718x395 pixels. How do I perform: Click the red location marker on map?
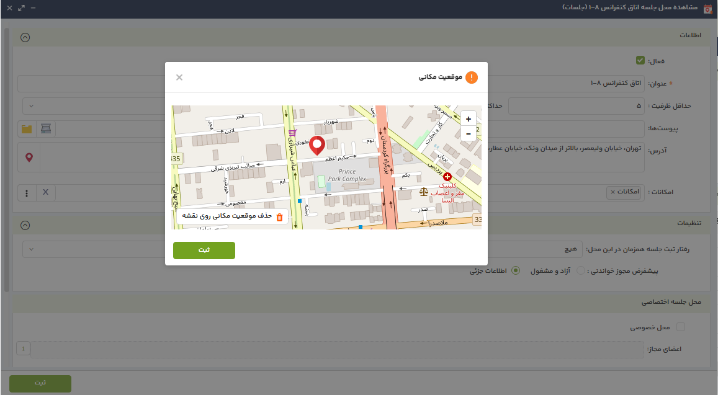click(317, 145)
